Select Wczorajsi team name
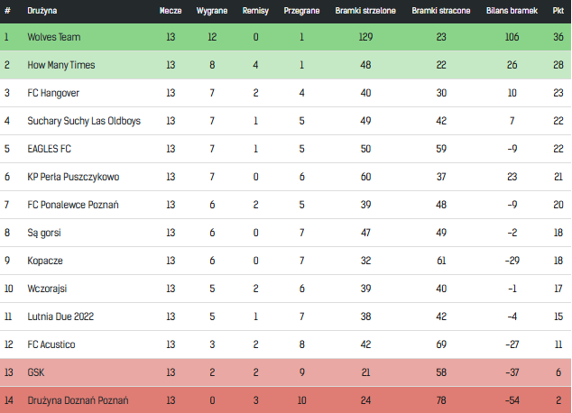Viewport: 572px width, 413px height. coord(47,289)
